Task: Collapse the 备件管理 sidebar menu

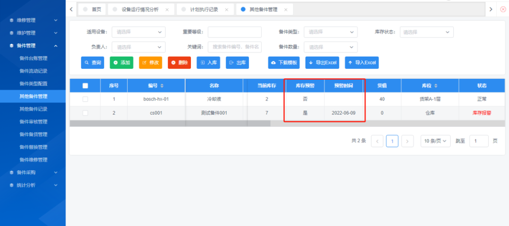Action: click(33, 46)
